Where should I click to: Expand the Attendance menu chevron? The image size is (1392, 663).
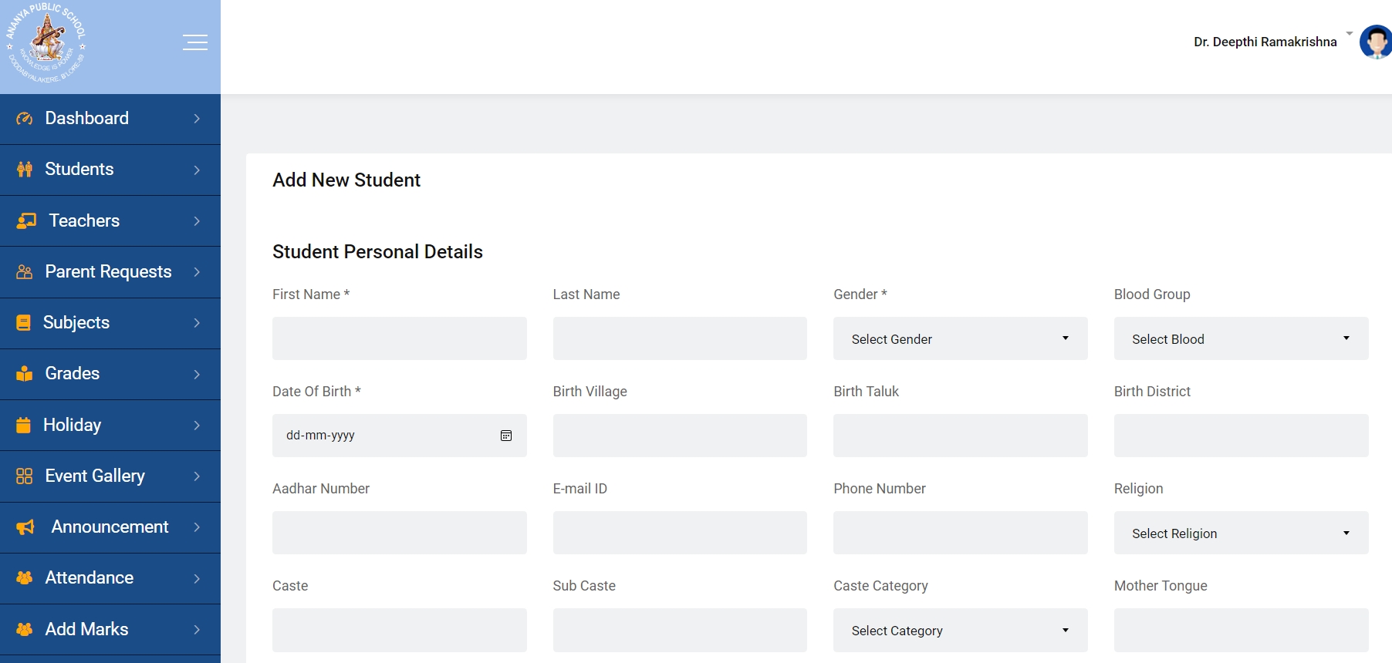point(197,578)
